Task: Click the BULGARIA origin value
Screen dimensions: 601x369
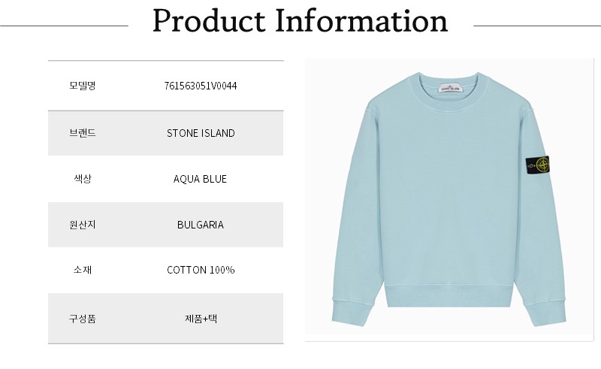Action: (x=201, y=225)
